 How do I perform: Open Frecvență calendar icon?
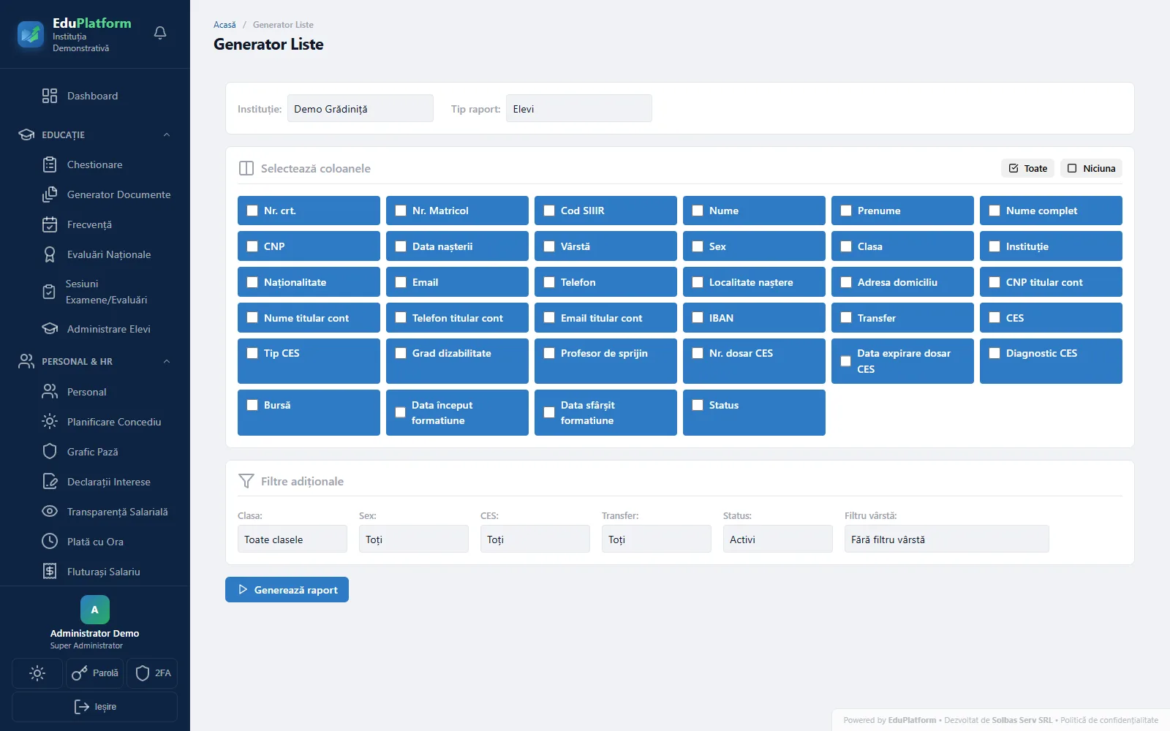coord(50,224)
